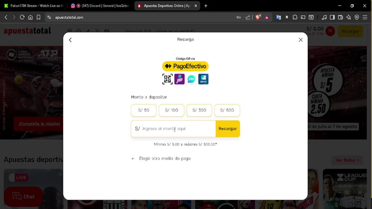Toggle the browser sidebar panel
372x209 pixels.
click(332, 17)
